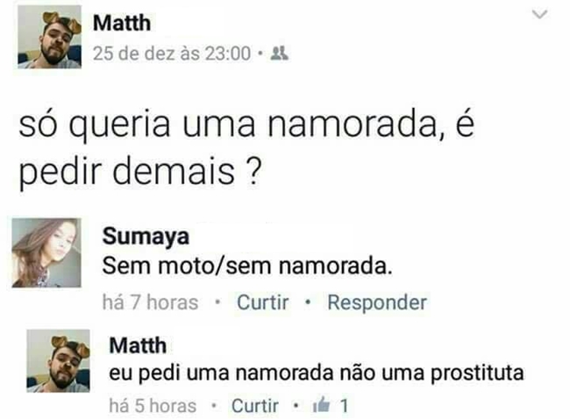Click Curtir under Sumaya's comment
570x419 pixels.
pyautogui.click(x=263, y=302)
